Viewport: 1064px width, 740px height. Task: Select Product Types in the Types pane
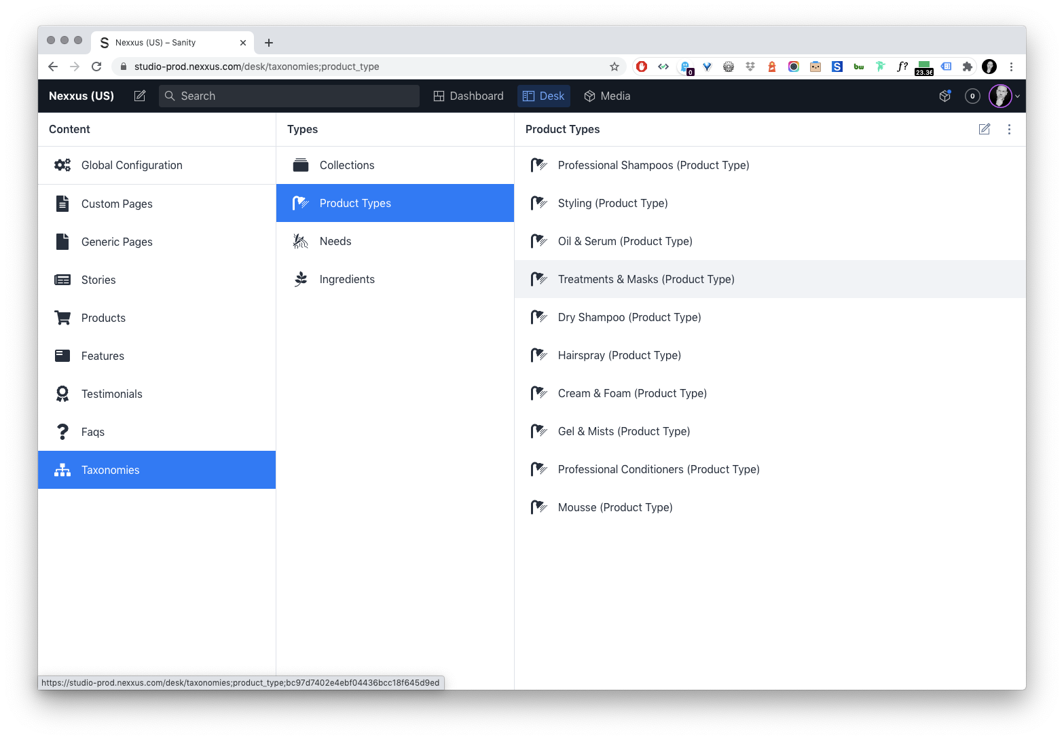point(395,203)
